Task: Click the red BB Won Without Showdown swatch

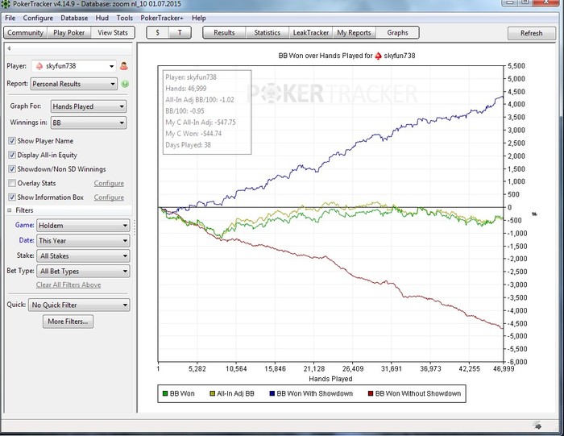Action: 371,393
